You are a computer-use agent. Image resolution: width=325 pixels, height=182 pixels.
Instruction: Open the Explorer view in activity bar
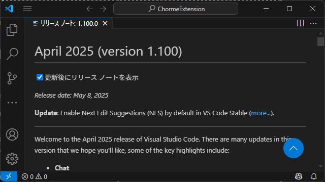tap(12, 30)
